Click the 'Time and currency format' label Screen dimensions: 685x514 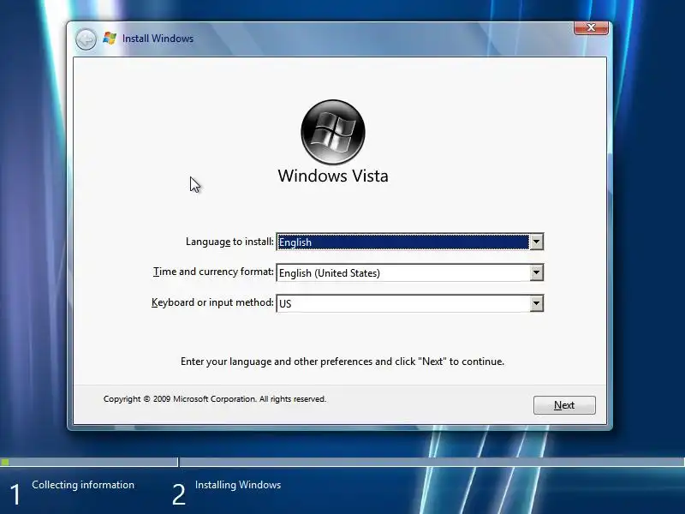213,272
